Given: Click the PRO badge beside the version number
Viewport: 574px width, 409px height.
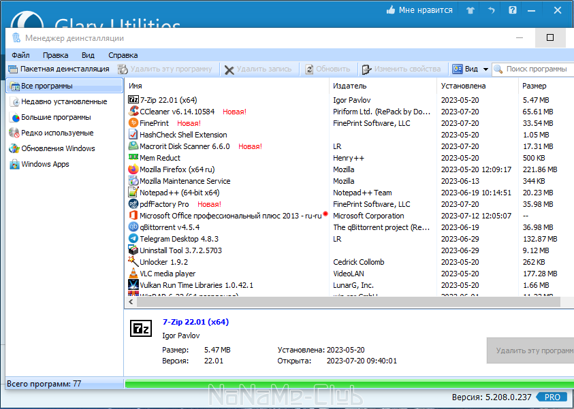Looking at the screenshot, I should click(x=553, y=397).
